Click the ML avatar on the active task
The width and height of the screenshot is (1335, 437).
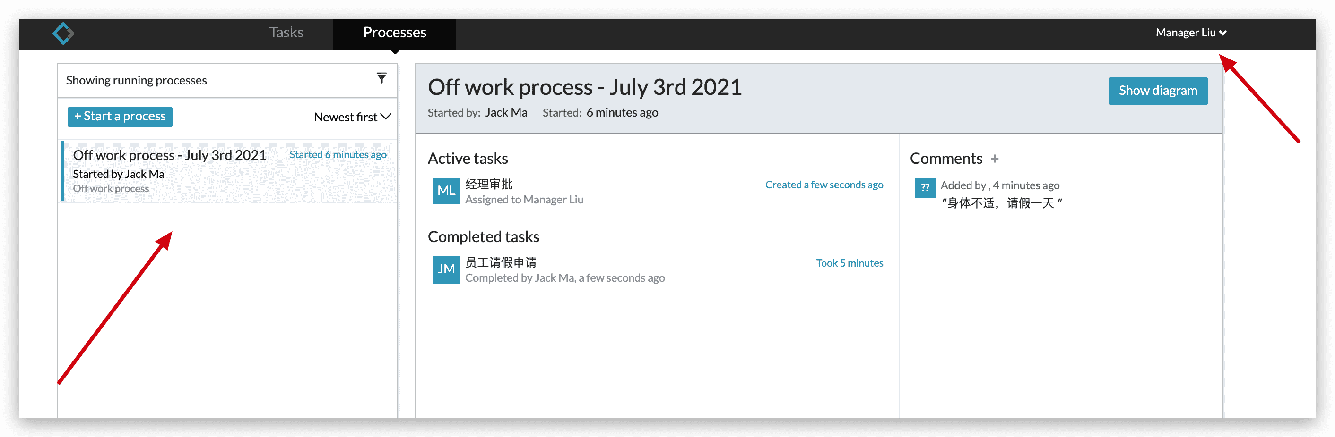click(446, 191)
